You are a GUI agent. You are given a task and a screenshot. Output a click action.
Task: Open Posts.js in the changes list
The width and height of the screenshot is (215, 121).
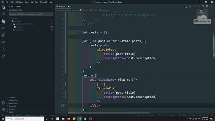click(x=19, y=27)
